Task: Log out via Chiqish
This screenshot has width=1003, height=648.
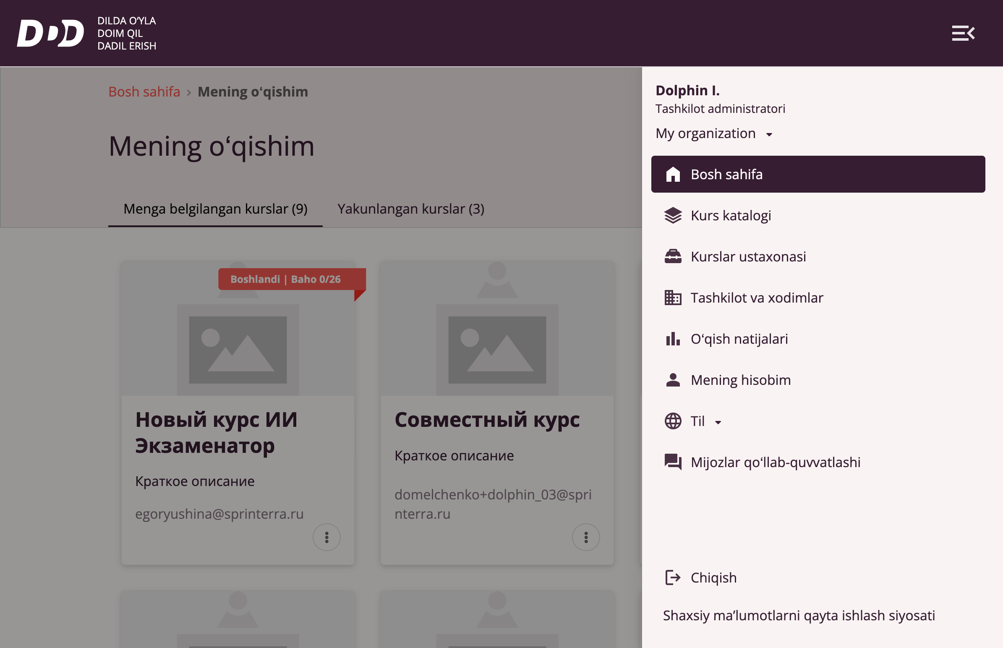Action: coord(818,578)
